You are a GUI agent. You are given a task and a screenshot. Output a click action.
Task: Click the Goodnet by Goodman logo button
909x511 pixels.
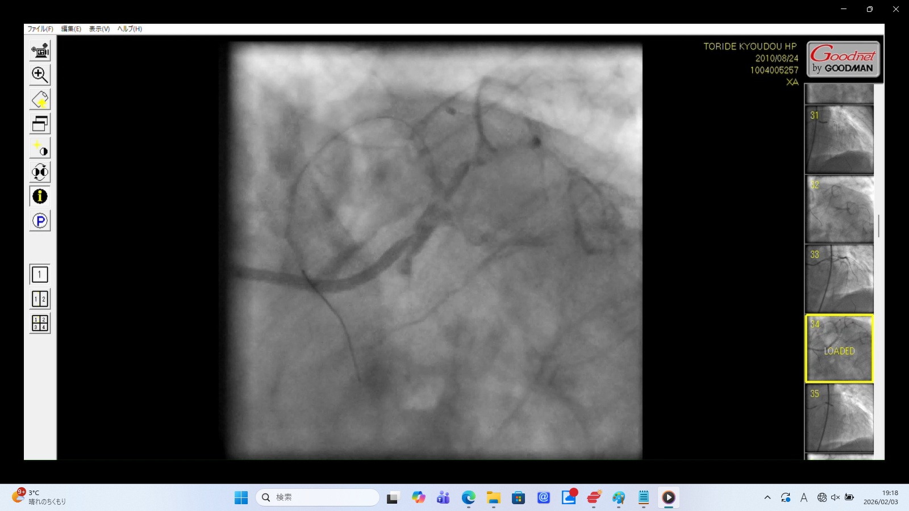843,59
